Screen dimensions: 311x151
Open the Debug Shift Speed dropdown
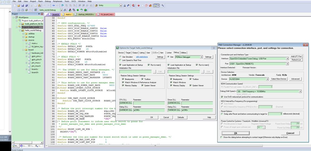pyautogui.click(x=300, y=91)
